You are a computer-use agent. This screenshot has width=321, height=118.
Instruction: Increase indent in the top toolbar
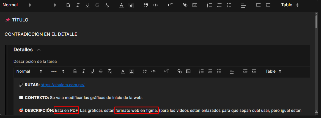point(268,5)
